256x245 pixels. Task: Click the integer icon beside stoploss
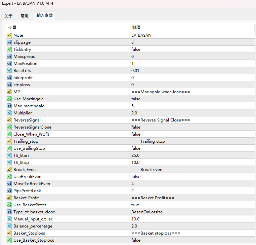(x=9, y=85)
